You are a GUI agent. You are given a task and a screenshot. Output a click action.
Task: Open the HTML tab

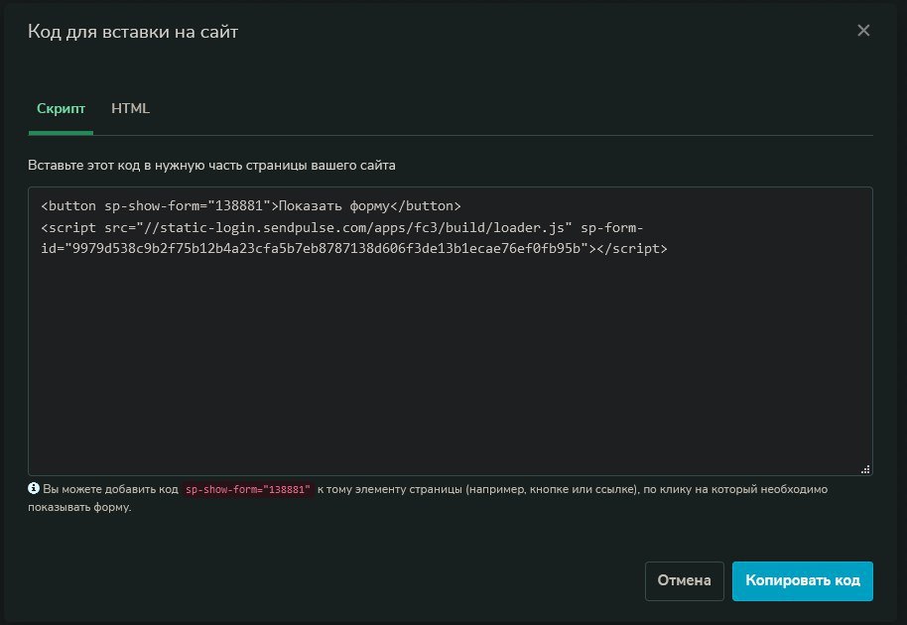[x=130, y=109]
